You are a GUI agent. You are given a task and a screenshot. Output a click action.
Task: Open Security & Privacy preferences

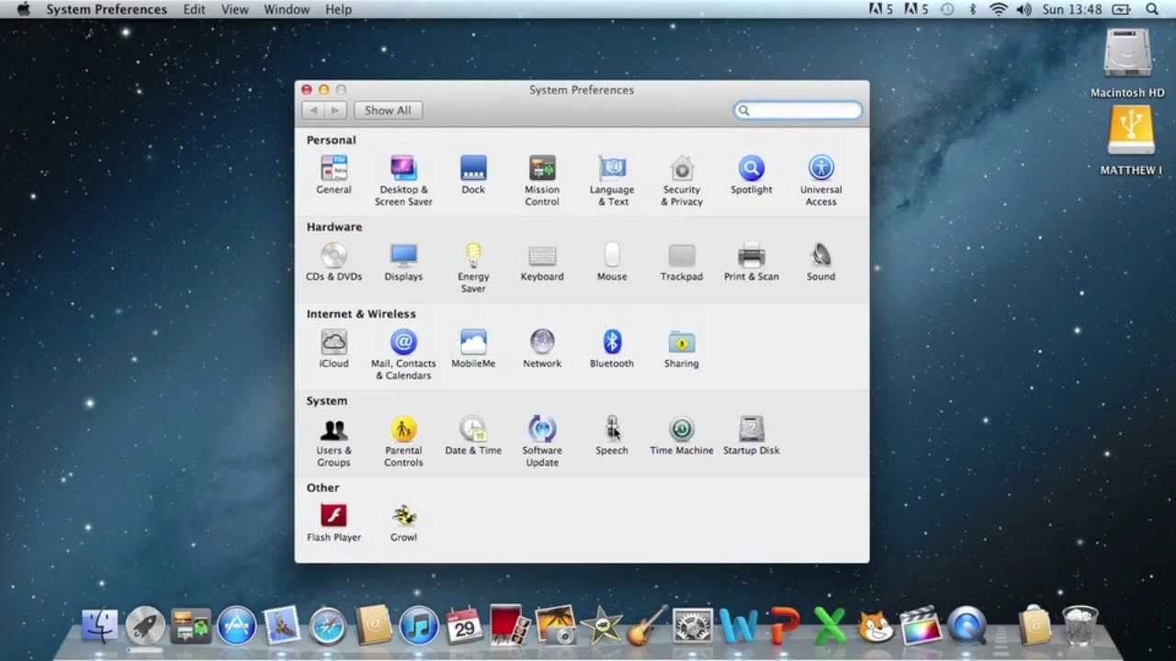tap(682, 180)
